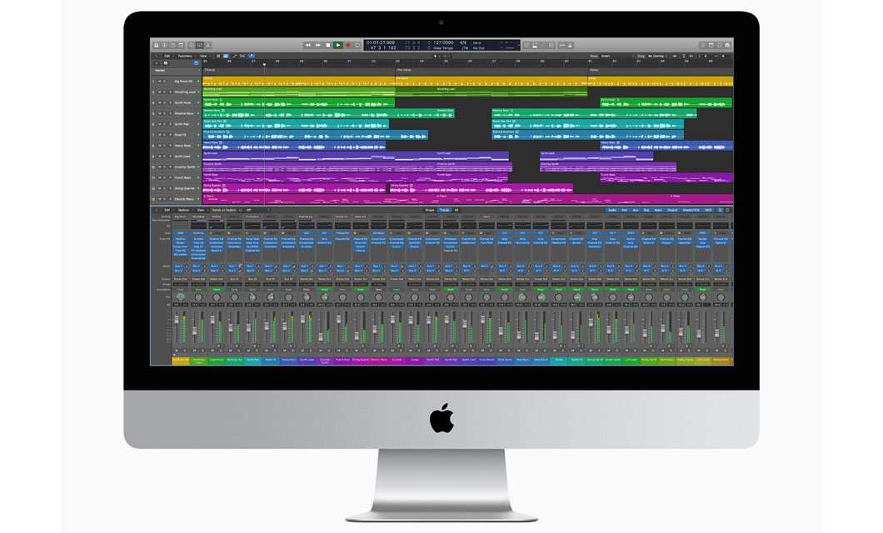Switch to list view icon in tracks menu bar
The image size is (883, 533).
pyautogui.click(x=218, y=57)
